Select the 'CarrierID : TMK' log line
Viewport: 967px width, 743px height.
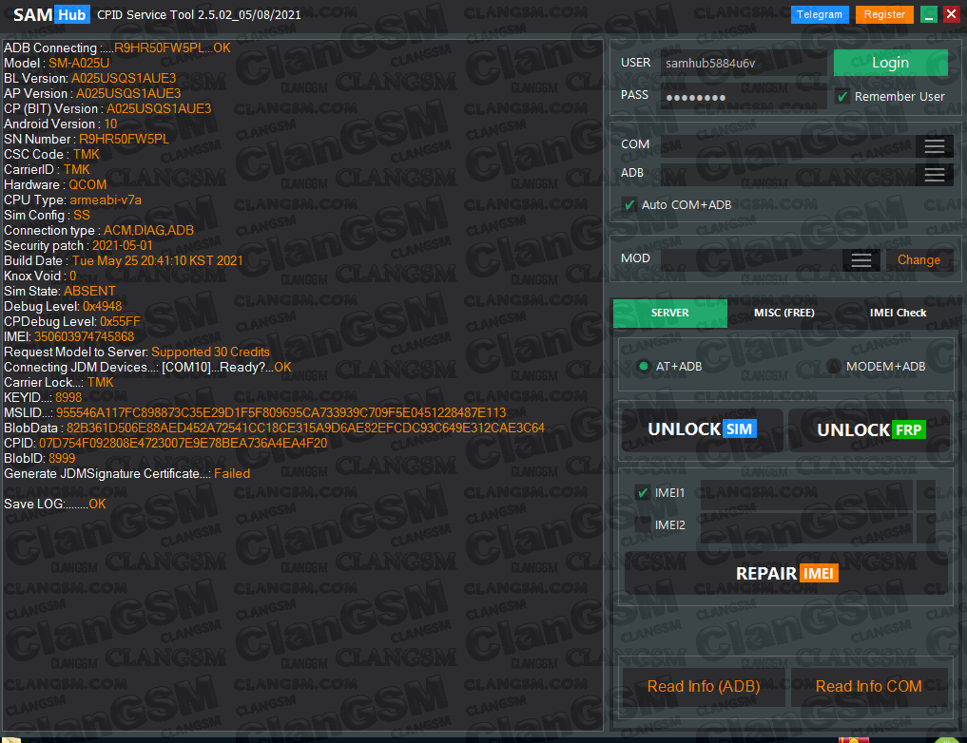pos(47,169)
